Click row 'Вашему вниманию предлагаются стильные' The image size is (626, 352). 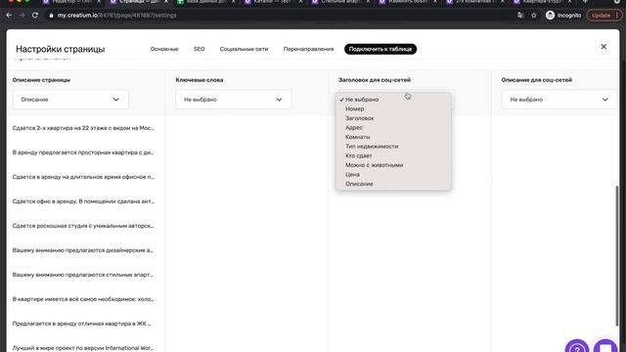pos(83,275)
